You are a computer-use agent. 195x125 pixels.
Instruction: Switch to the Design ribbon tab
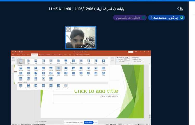pyautogui.click(x=28, y=55)
